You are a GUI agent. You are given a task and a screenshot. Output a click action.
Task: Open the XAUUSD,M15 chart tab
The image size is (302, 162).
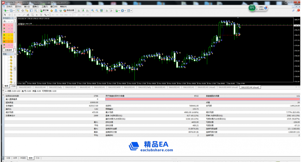(x=25, y=87)
